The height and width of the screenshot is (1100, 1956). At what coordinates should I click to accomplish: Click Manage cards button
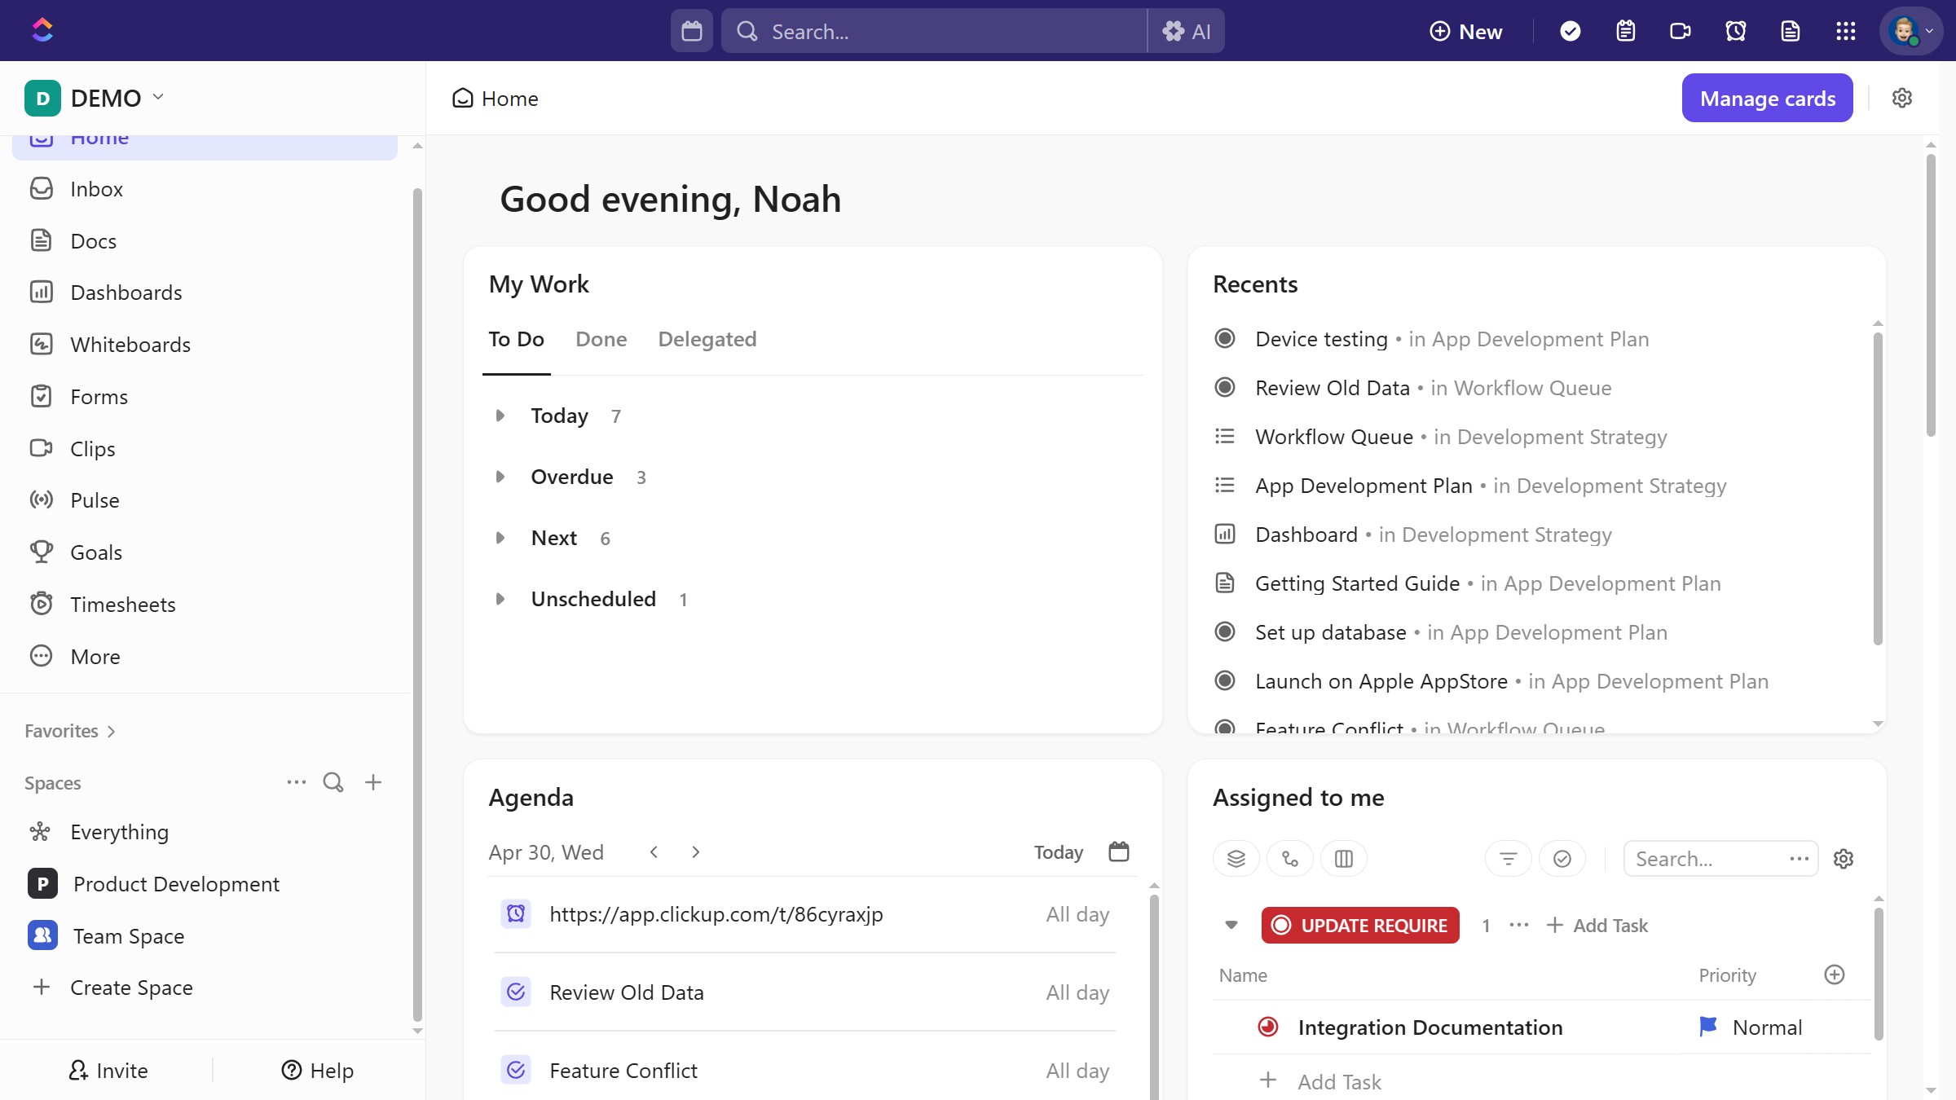(1767, 98)
